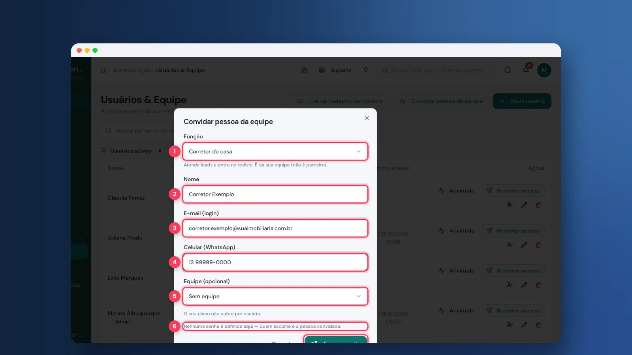Viewport: 632px width, 355px height.
Task: Click deactivate user icon for Juliana Prado
Action: (x=510, y=245)
